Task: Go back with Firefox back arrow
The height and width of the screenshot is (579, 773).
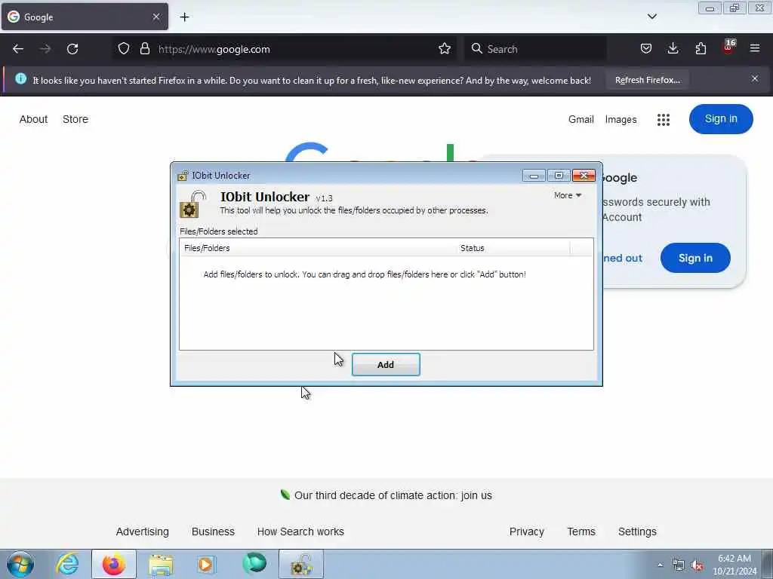Action: [x=18, y=49]
